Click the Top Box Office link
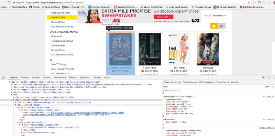275x136 pixels. click(x=58, y=18)
